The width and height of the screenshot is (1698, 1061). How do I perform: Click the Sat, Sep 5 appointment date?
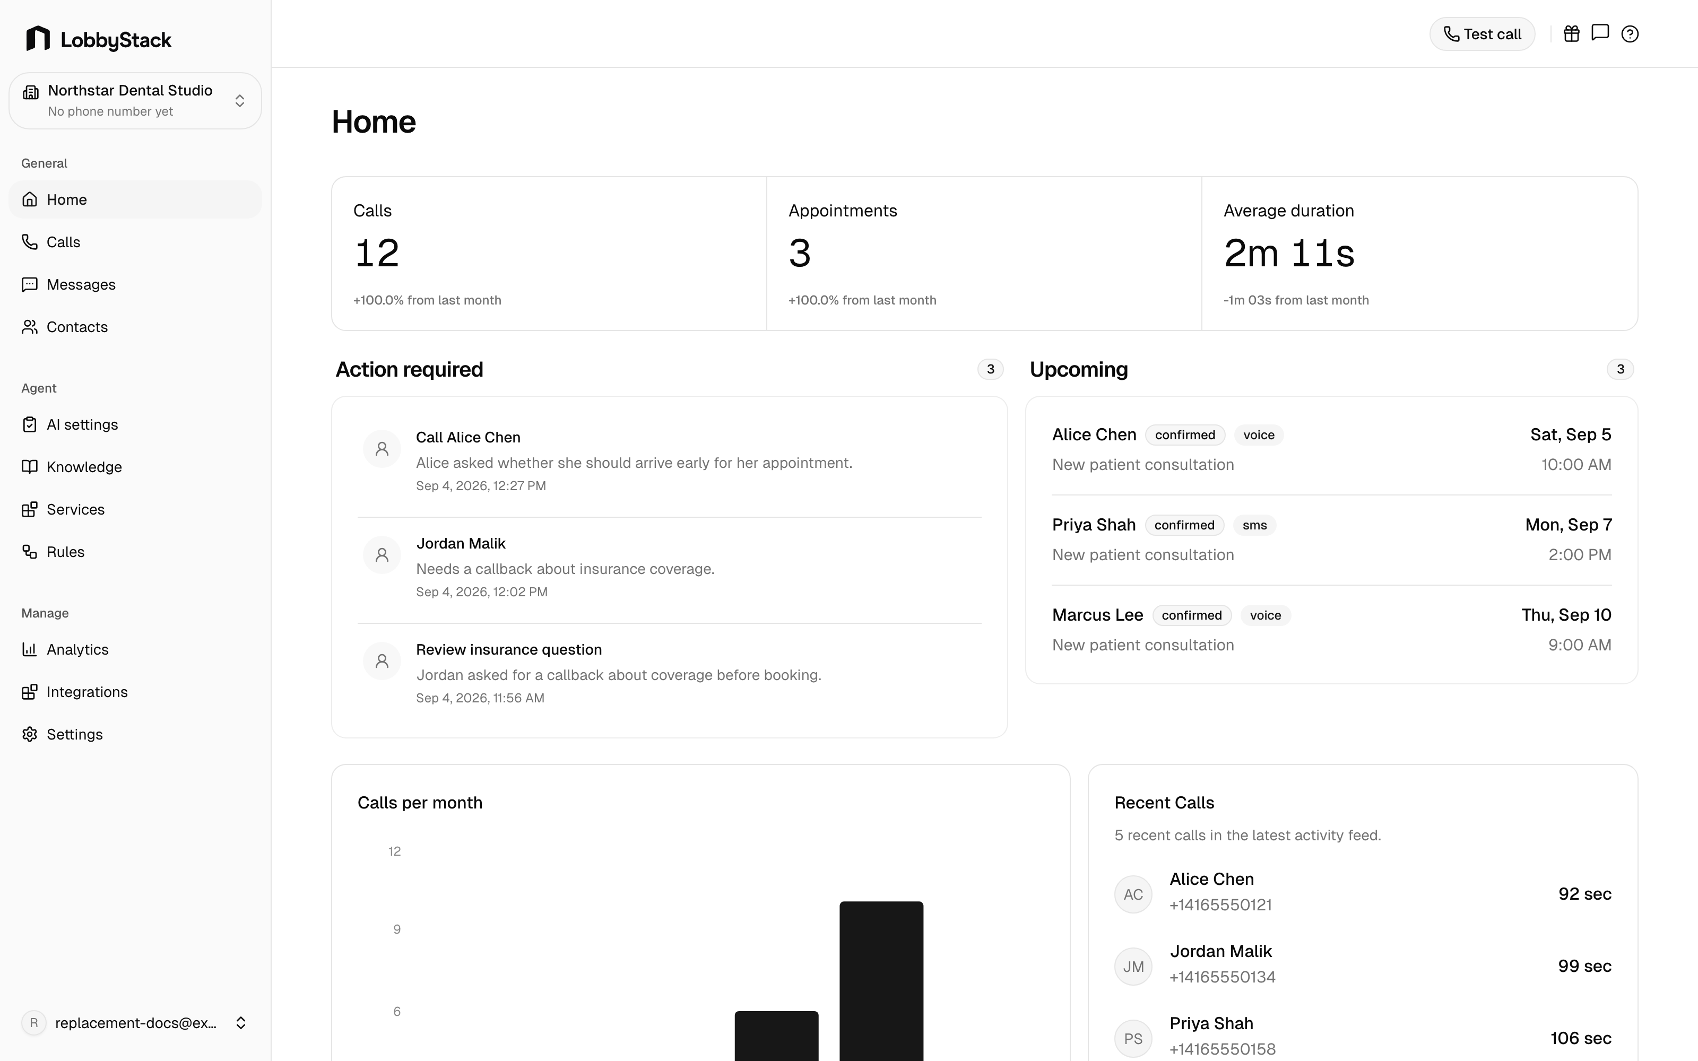coord(1570,434)
